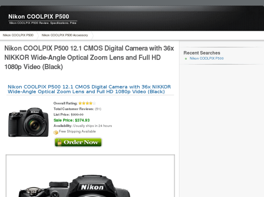The image size is (264, 197).
Task: Click the green bullet beside recent search
Action: click(186, 59)
